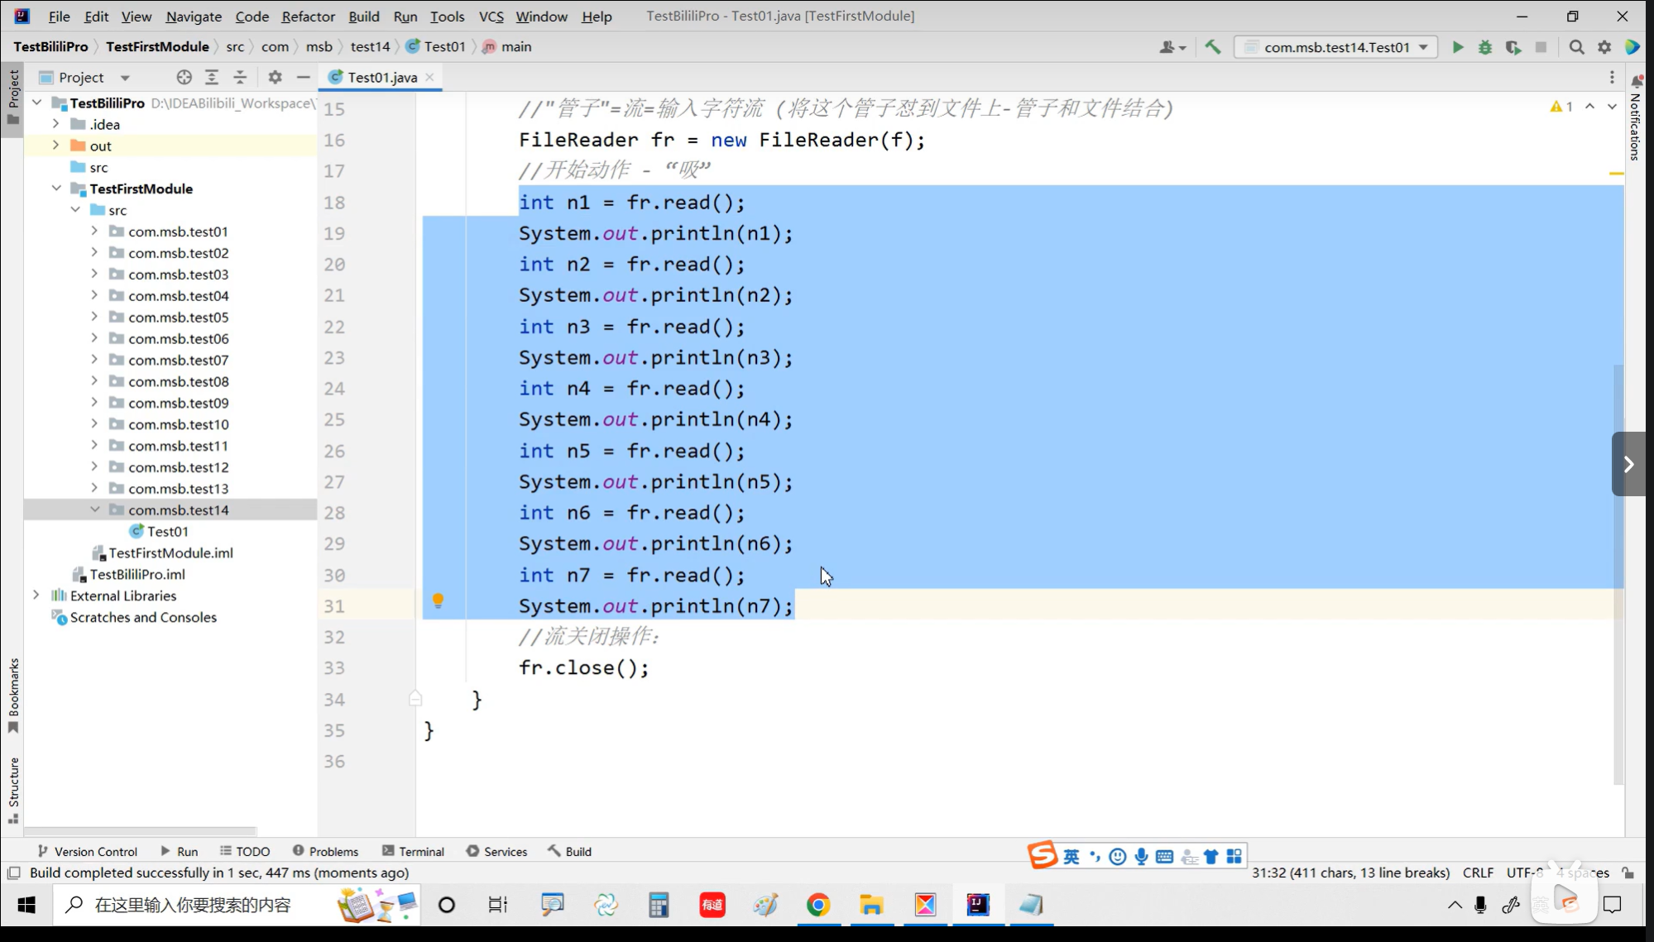Click the Debug bug icon
The image size is (1654, 942).
click(x=1485, y=47)
